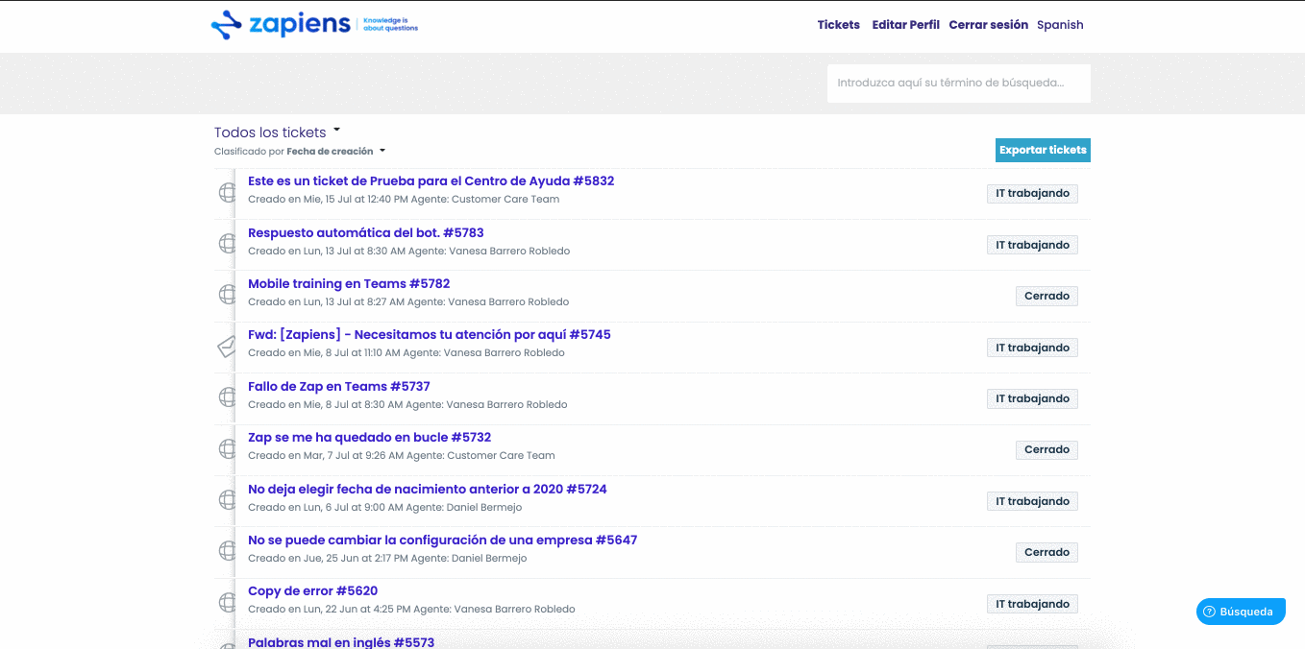Click IT trabajando status of ticket #5745

(x=1032, y=348)
